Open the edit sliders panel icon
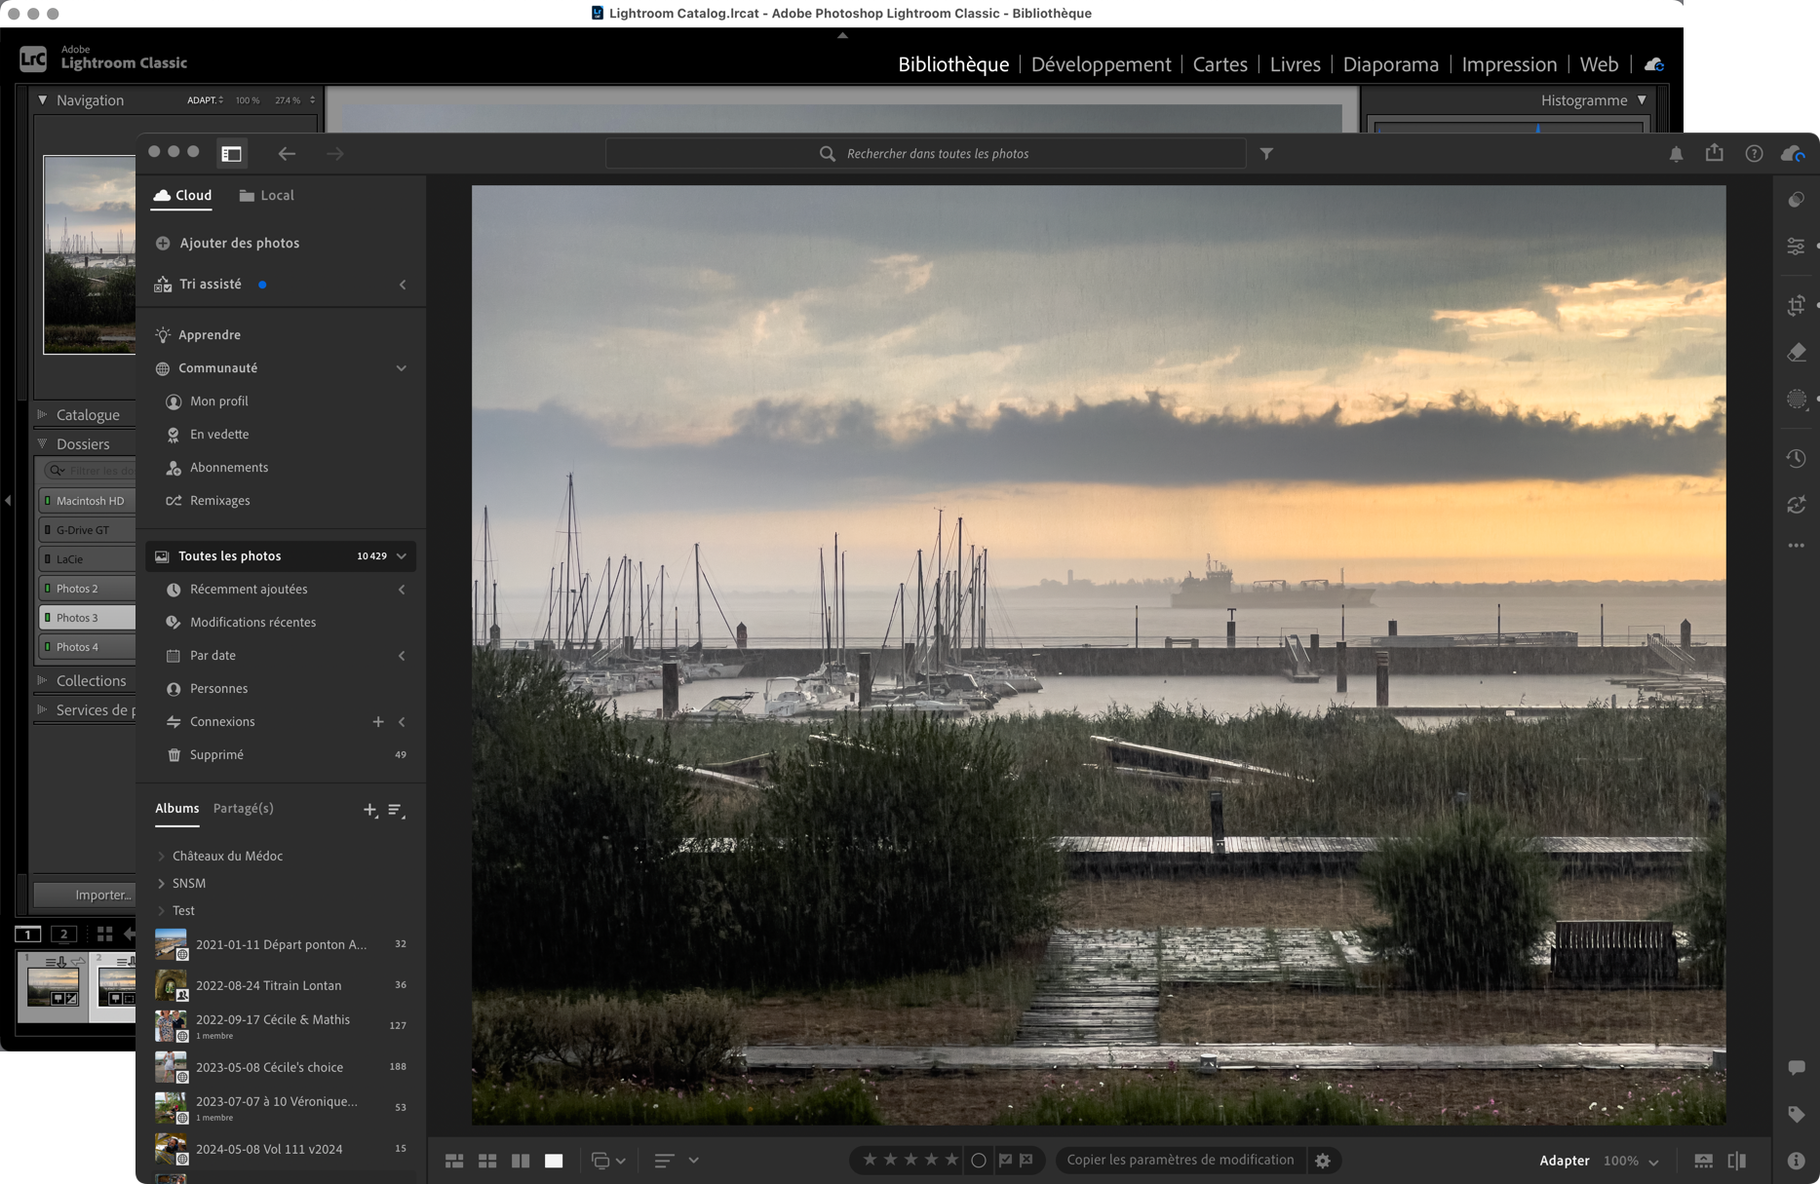 tap(1796, 247)
